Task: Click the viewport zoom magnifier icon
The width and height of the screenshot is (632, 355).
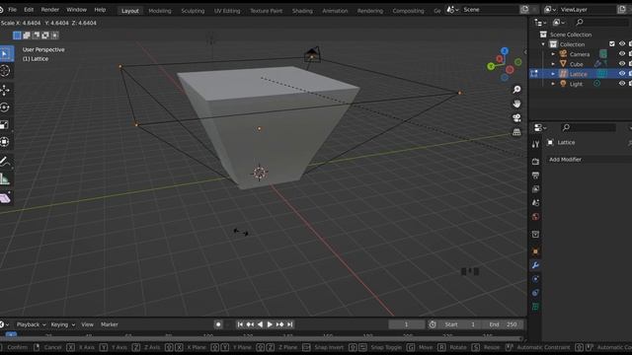Action: point(516,90)
